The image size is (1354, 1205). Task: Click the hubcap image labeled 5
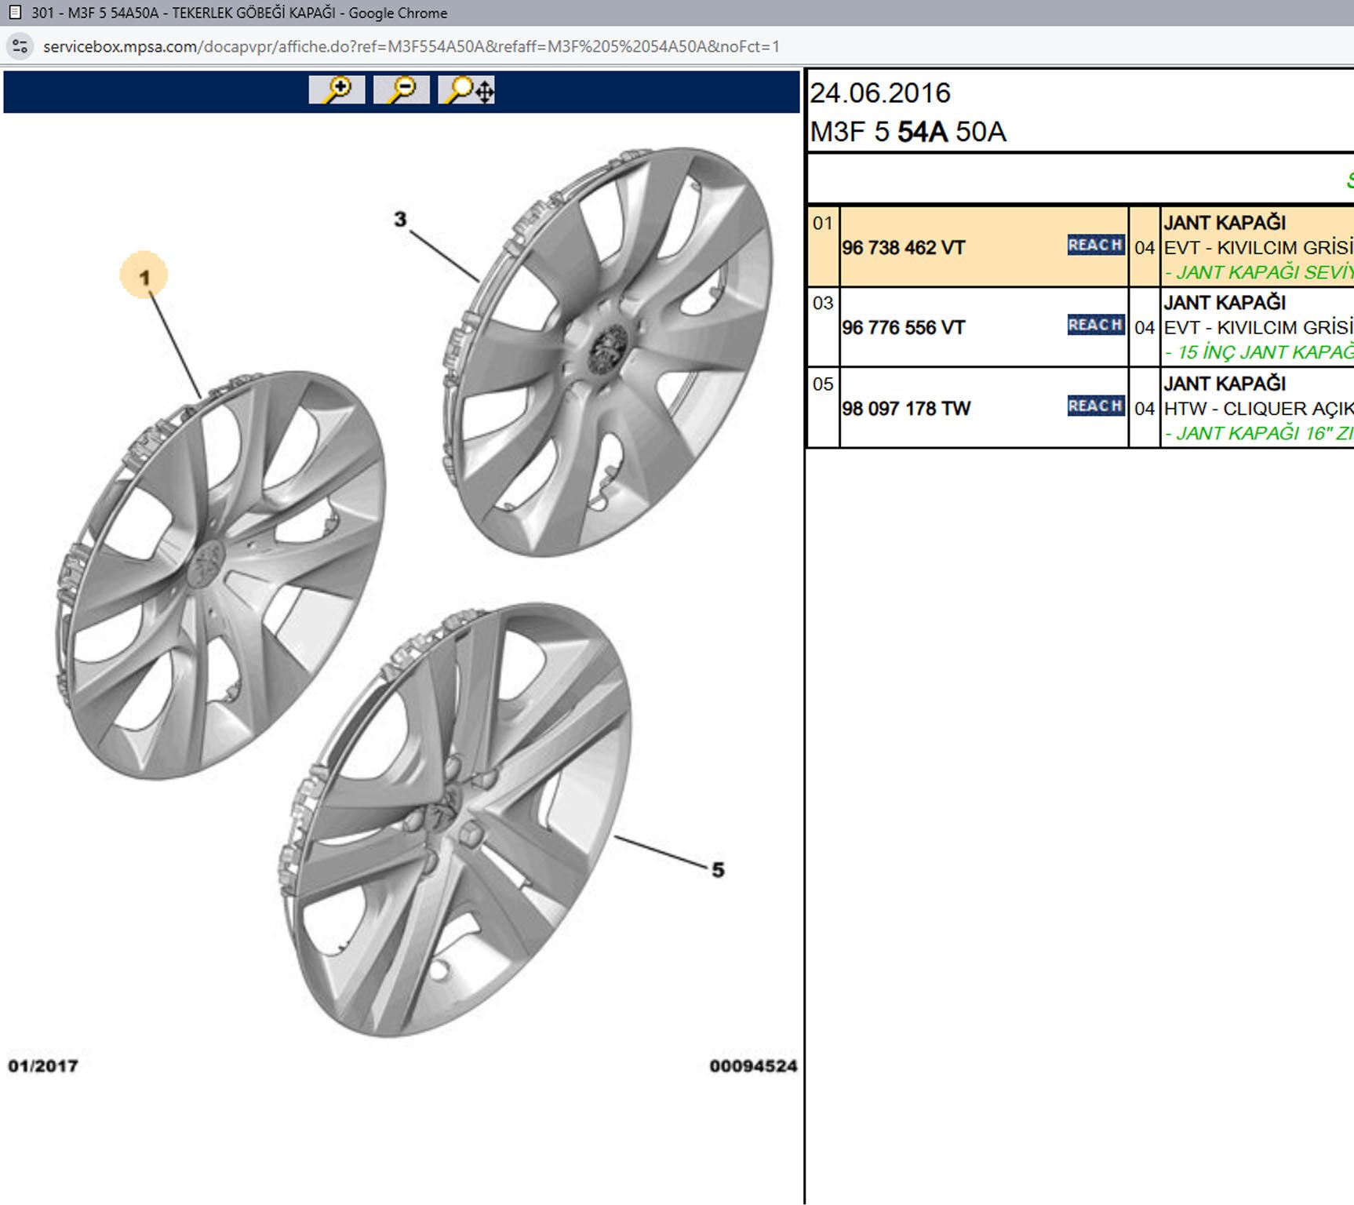pyautogui.click(x=455, y=820)
